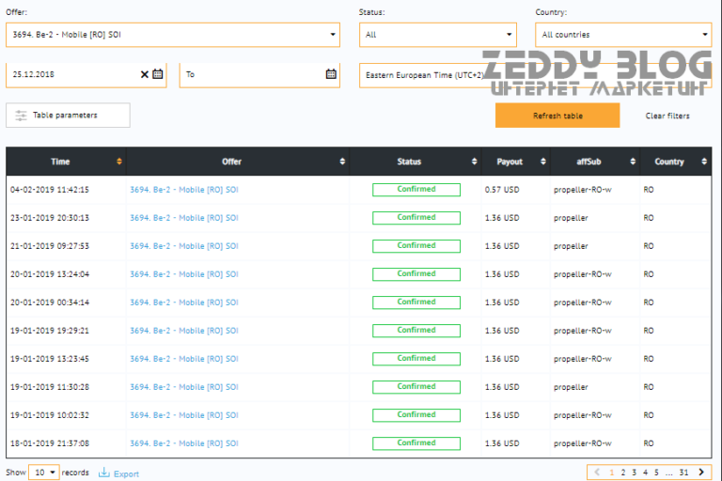Screen dimensions: 722x481
Task: Go to page 2
Action: point(623,473)
